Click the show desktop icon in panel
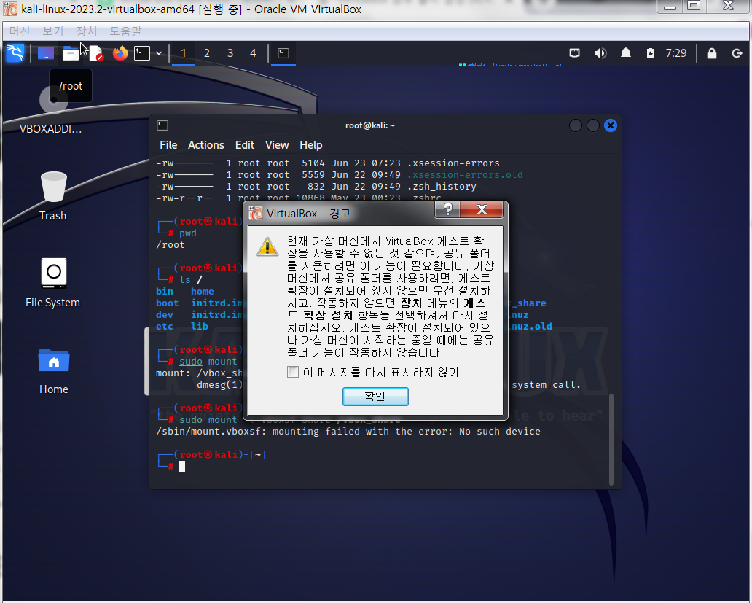Screen dimensions: 752x603 [46, 53]
